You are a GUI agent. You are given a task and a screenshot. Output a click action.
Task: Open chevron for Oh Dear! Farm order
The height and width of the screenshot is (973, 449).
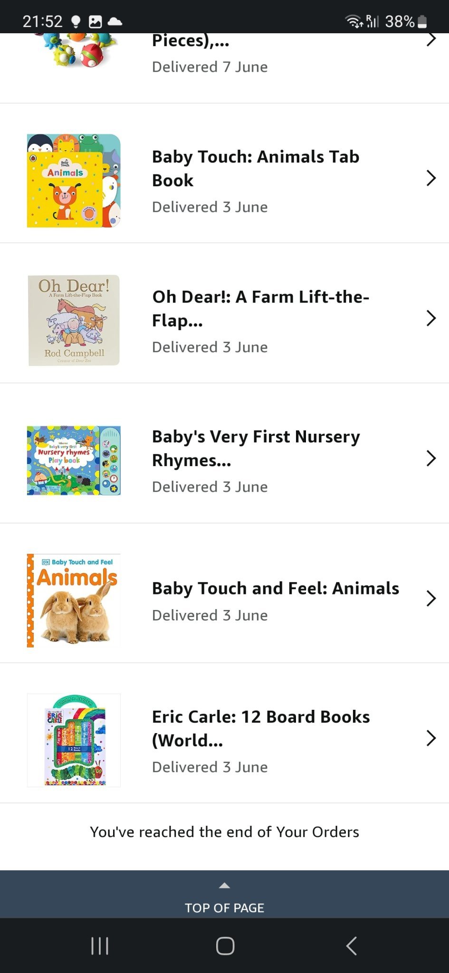point(431,318)
